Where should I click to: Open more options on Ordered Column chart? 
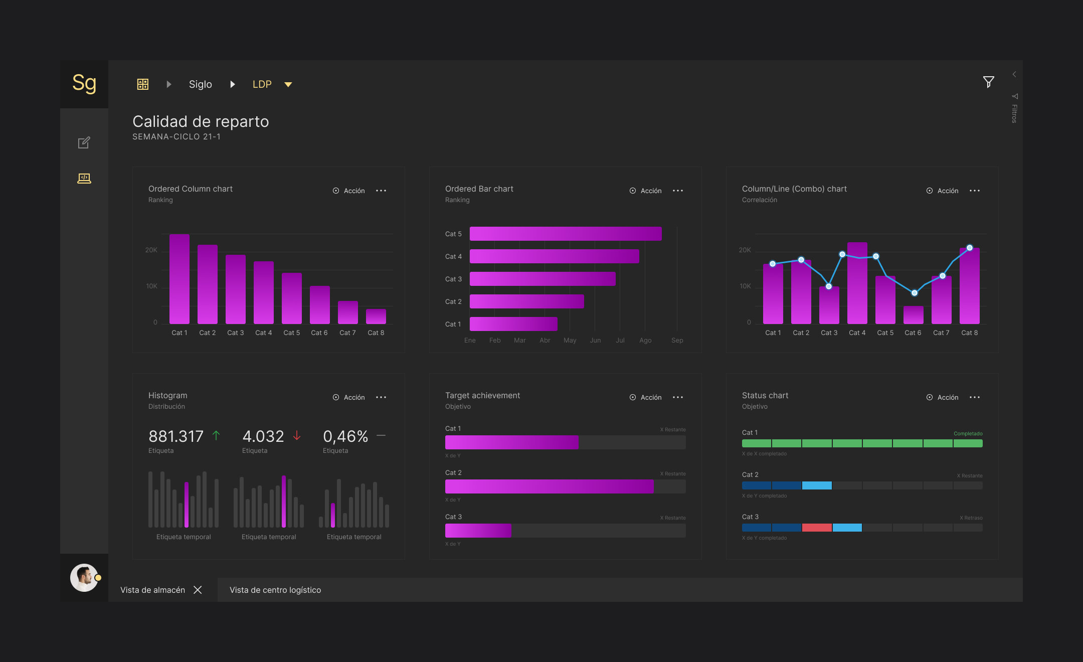(381, 191)
